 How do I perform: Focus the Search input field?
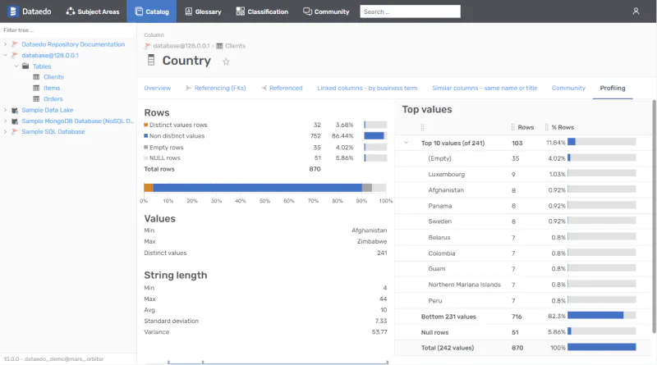(x=410, y=11)
